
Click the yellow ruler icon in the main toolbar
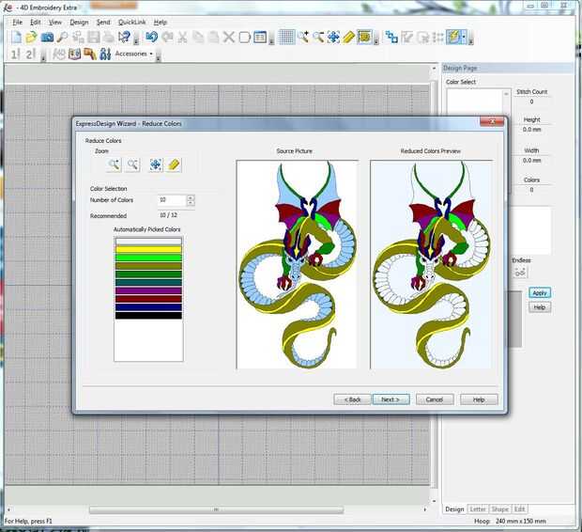(x=349, y=37)
